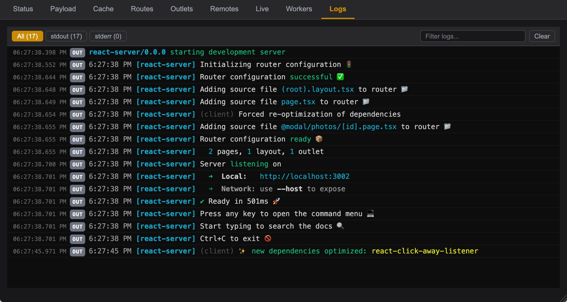Open the Remotes tab
Viewport: 567px width, 302px height.
224,9
